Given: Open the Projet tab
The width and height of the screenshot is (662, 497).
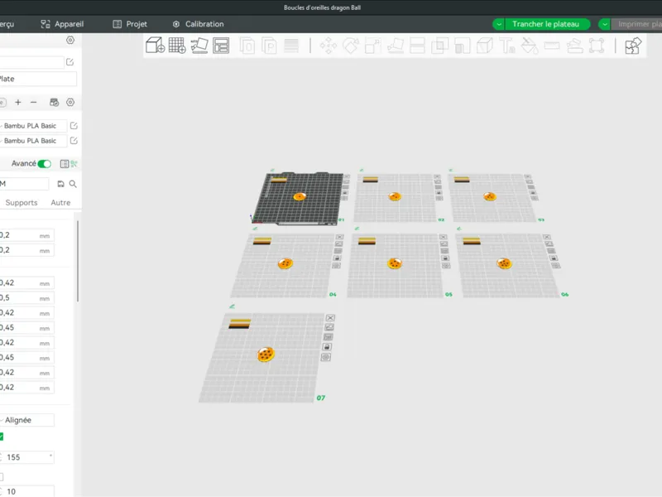Looking at the screenshot, I should [130, 24].
